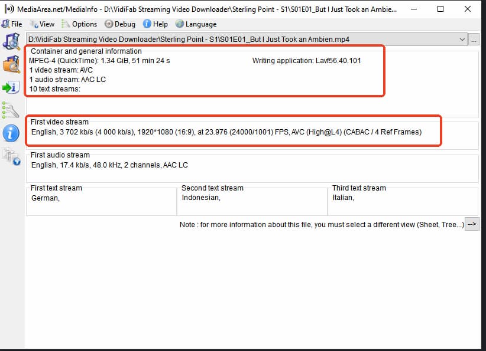Image resolution: width=486 pixels, height=351 pixels.
Task: Click the MediaInfo title bar logo icon
Action: tap(9, 9)
